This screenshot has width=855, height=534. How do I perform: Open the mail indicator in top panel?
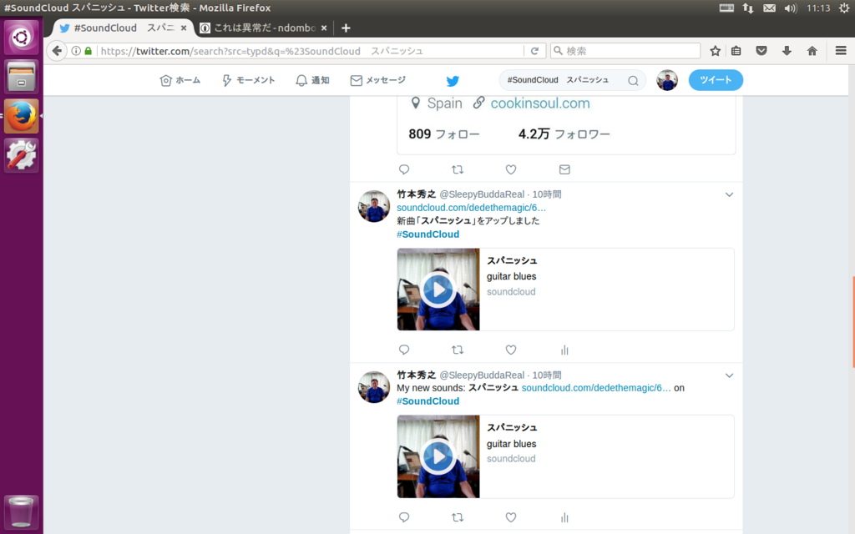769,8
